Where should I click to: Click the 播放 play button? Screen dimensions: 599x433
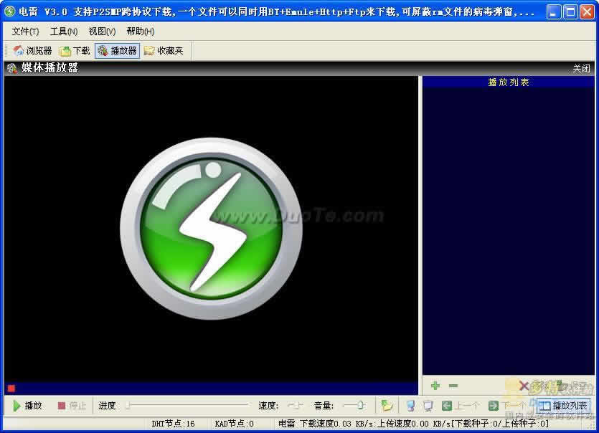27,406
